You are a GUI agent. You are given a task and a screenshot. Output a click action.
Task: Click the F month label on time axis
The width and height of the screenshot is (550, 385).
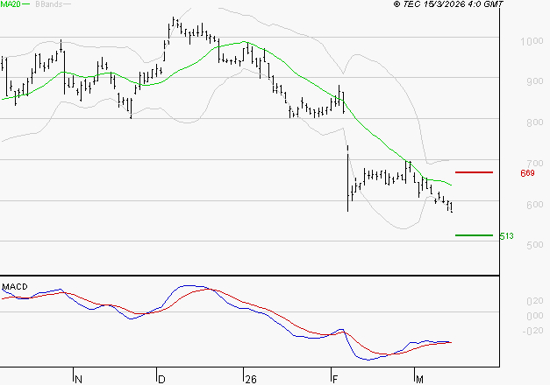pyautogui.click(x=335, y=380)
